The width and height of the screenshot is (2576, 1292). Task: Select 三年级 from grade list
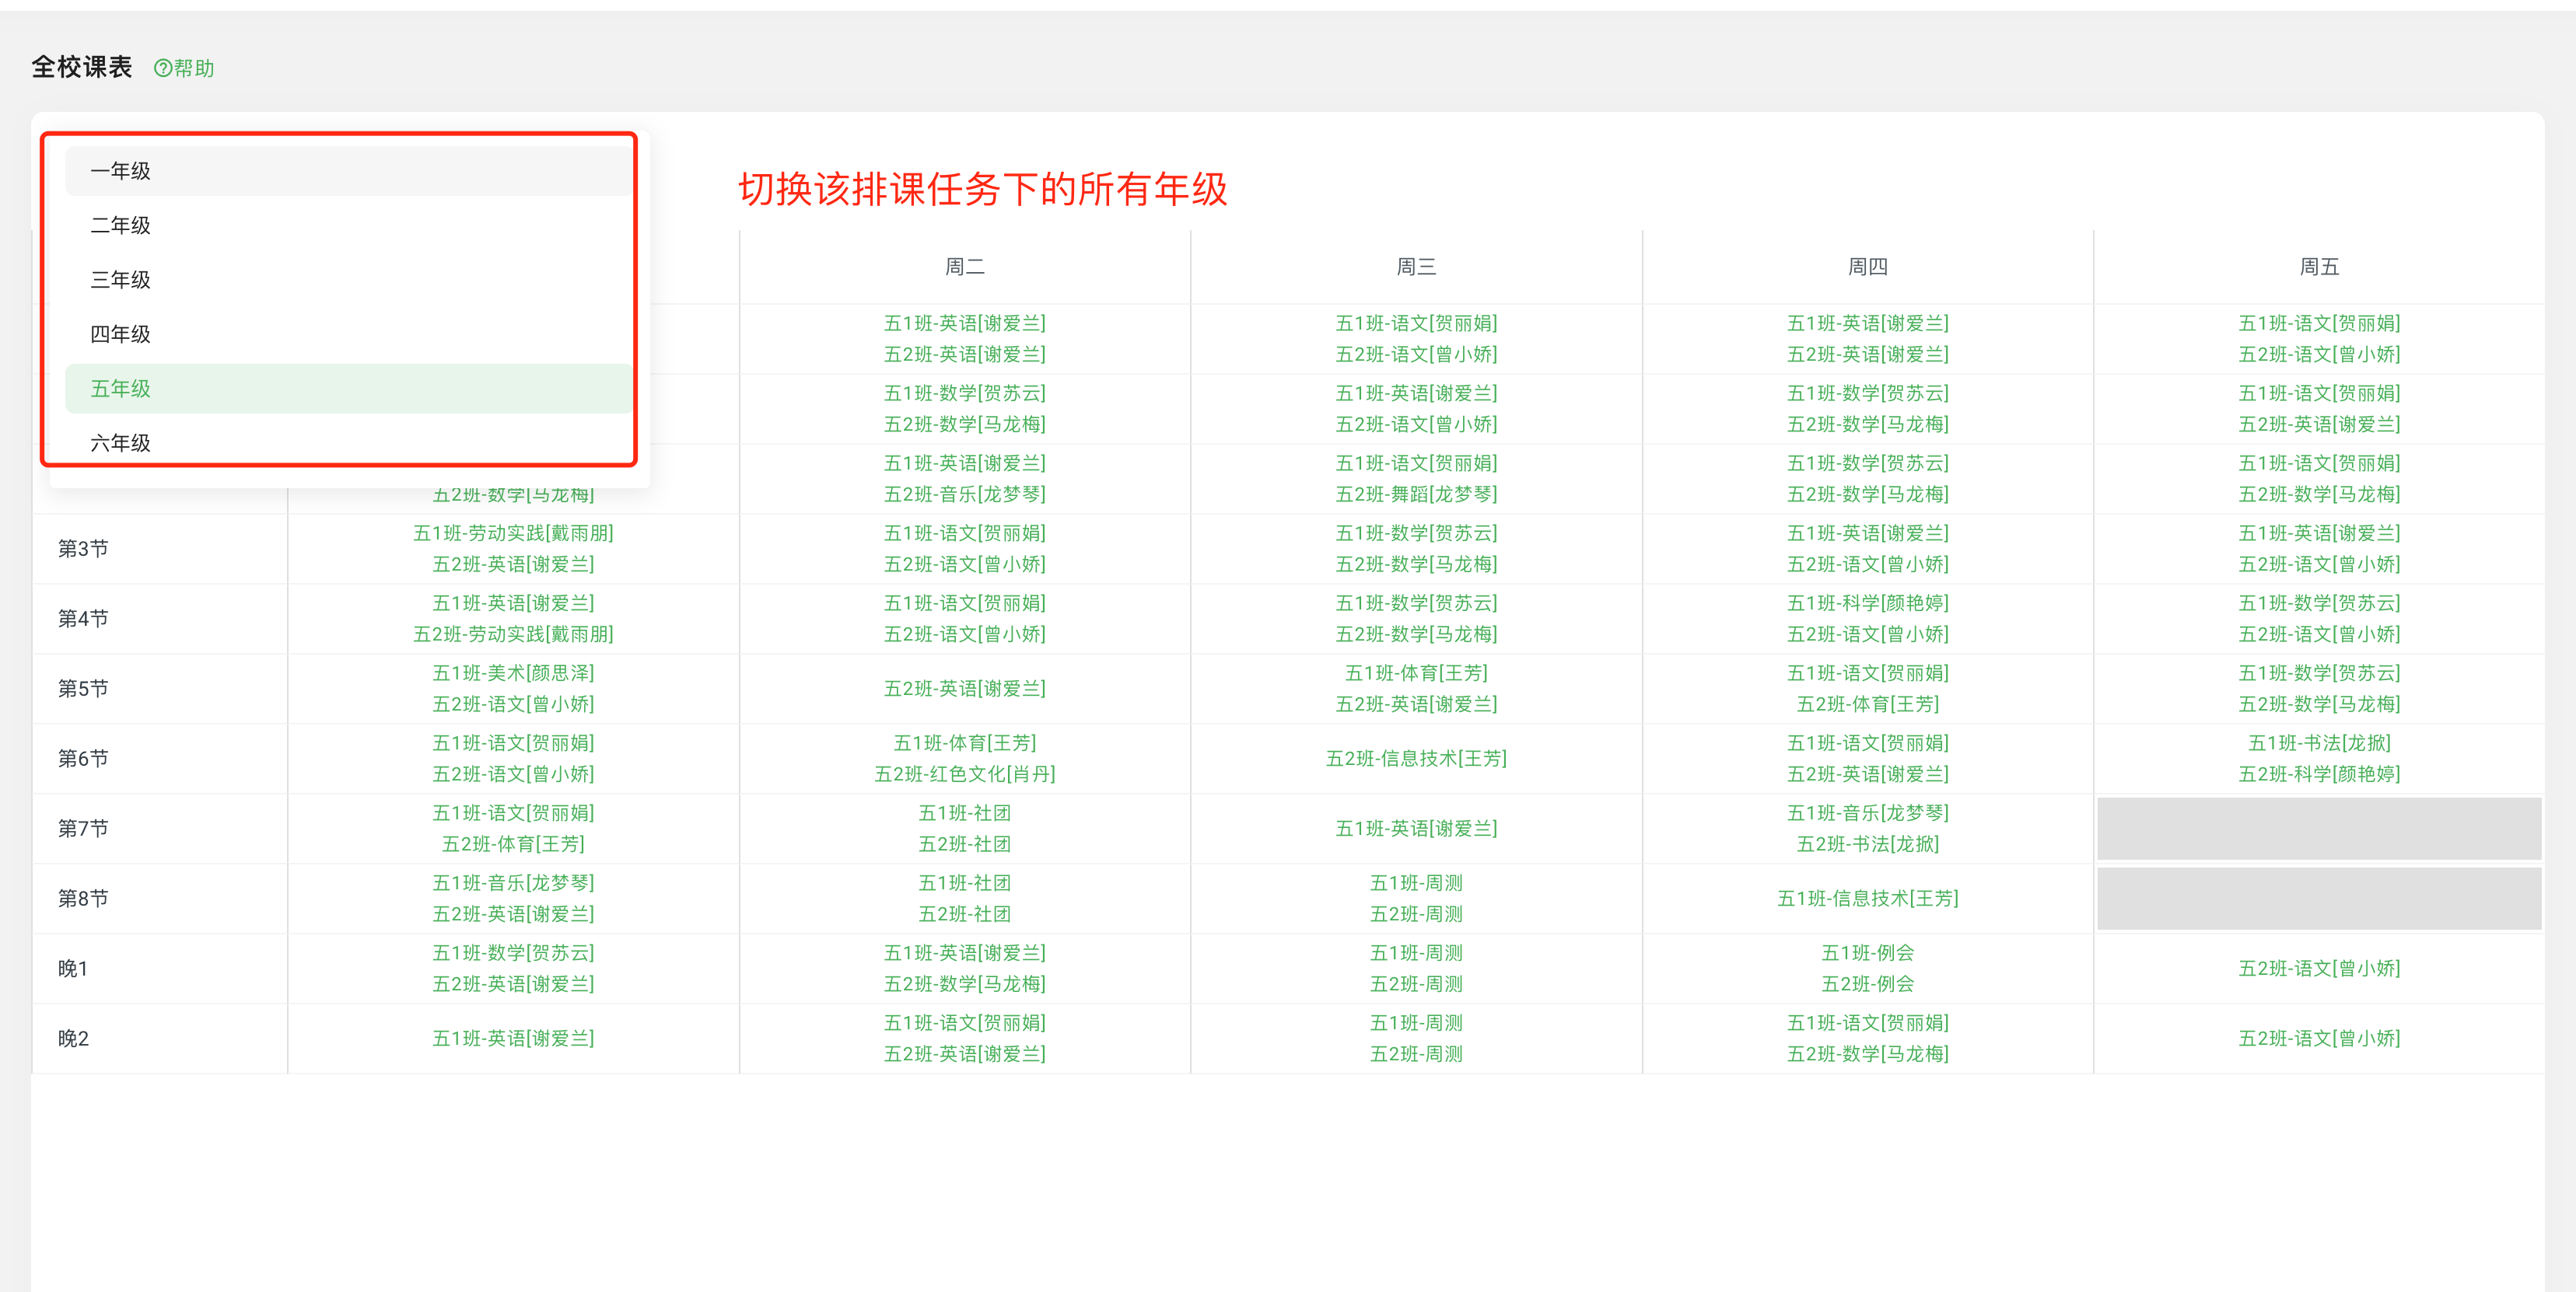pyautogui.click(x=121, y=281)
